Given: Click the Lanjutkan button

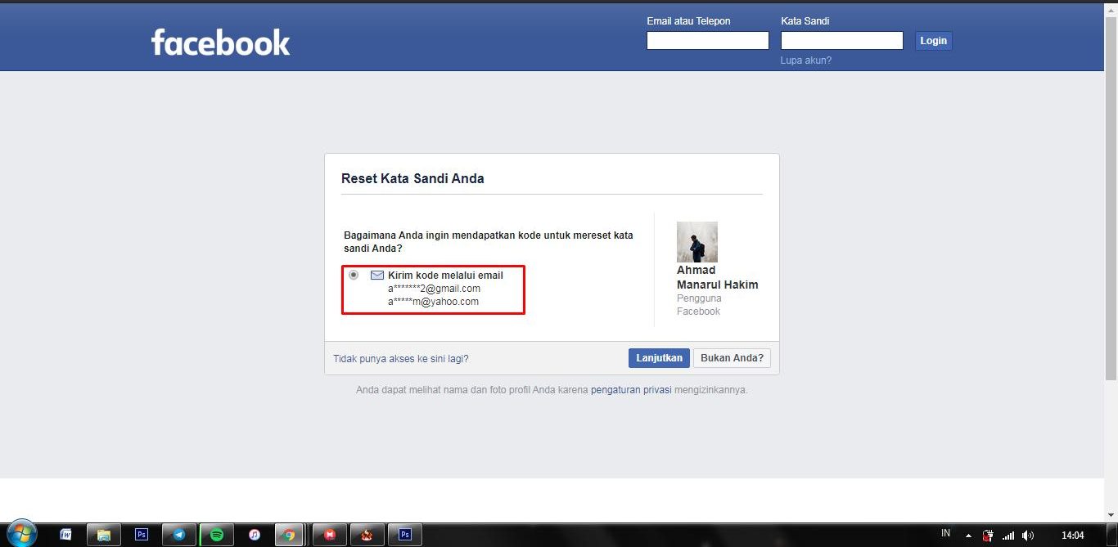Looking at the screenshot, I should pyautogui.click(x=659, y=358).
